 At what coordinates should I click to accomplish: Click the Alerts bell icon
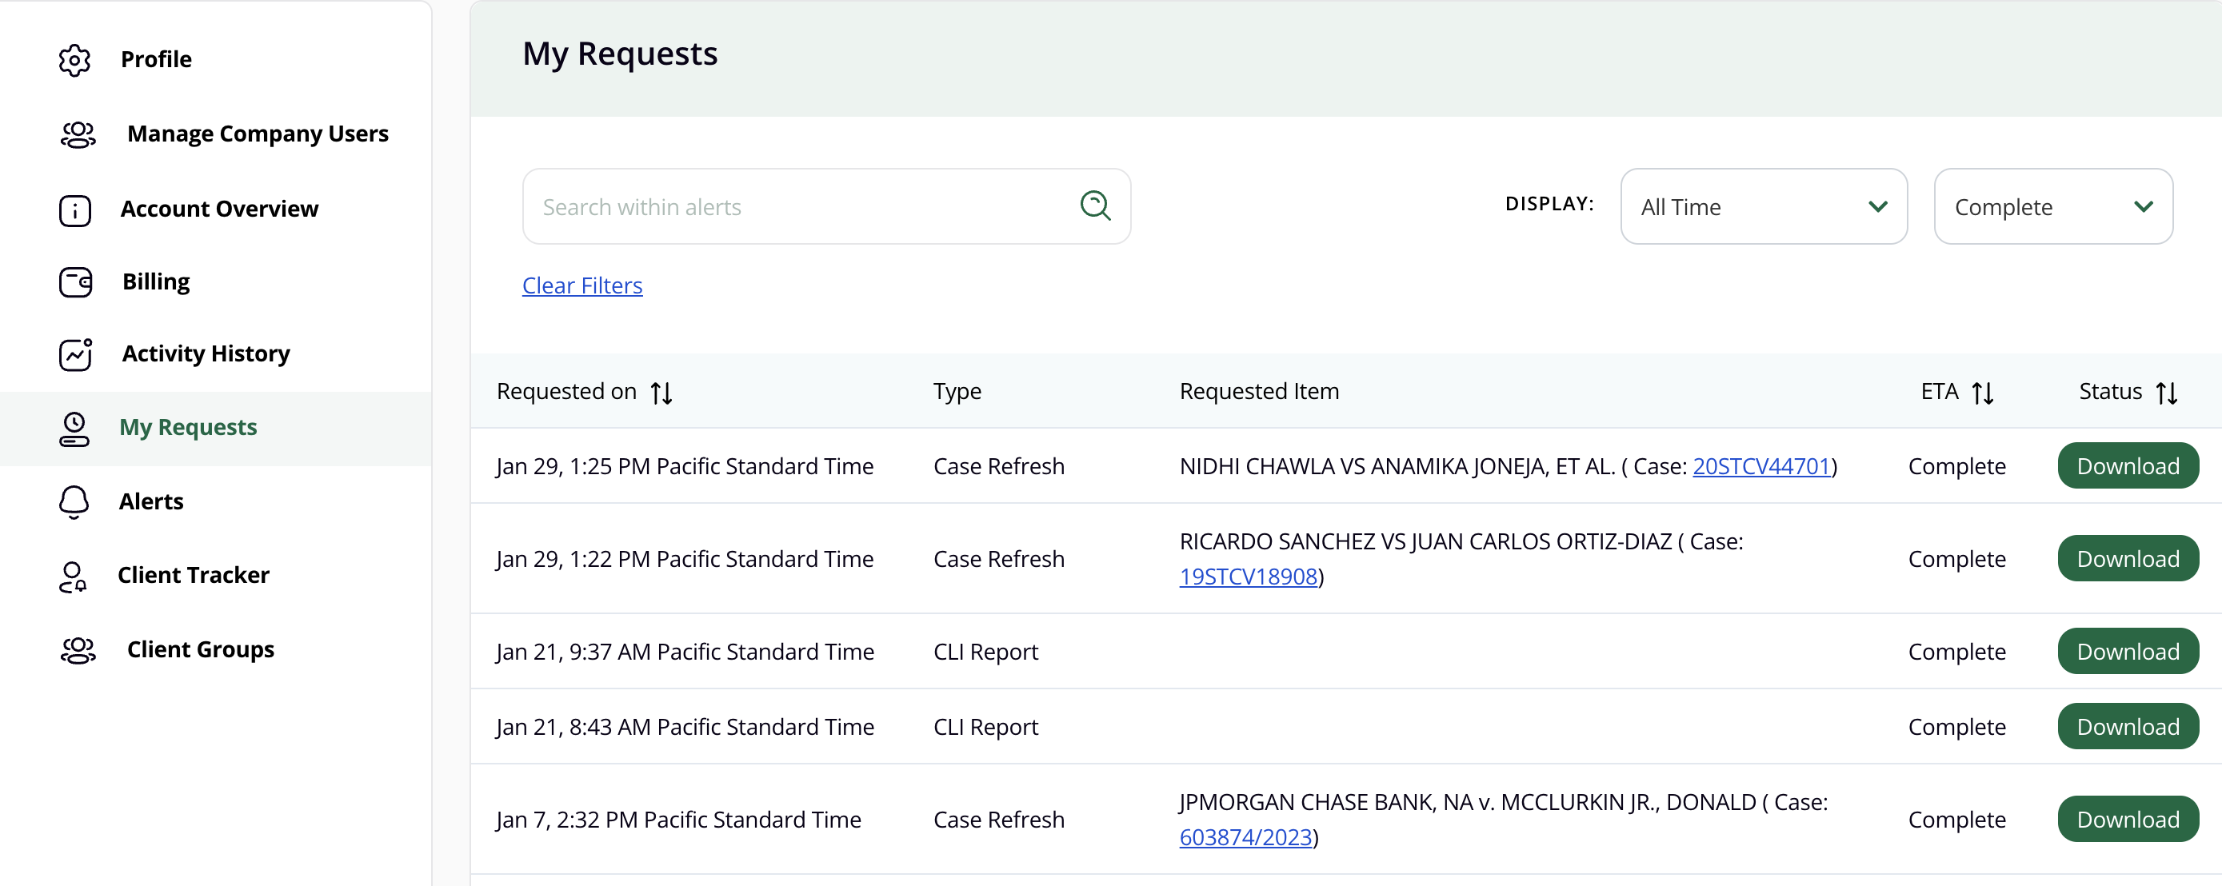coord(74,502)
